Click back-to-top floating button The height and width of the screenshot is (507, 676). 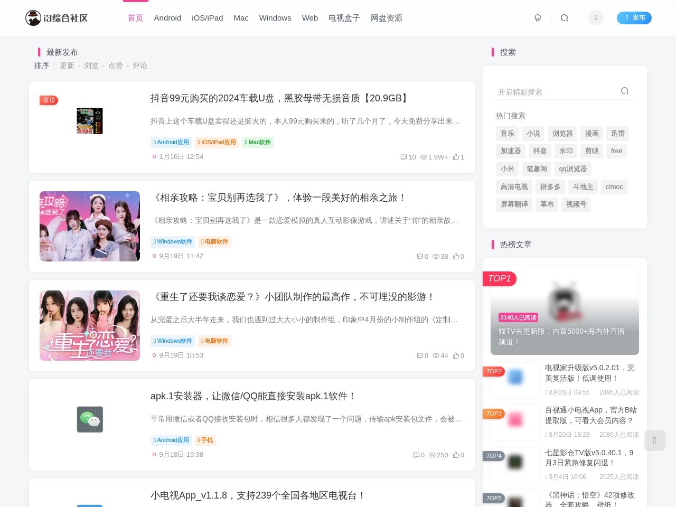pos(655,440)
